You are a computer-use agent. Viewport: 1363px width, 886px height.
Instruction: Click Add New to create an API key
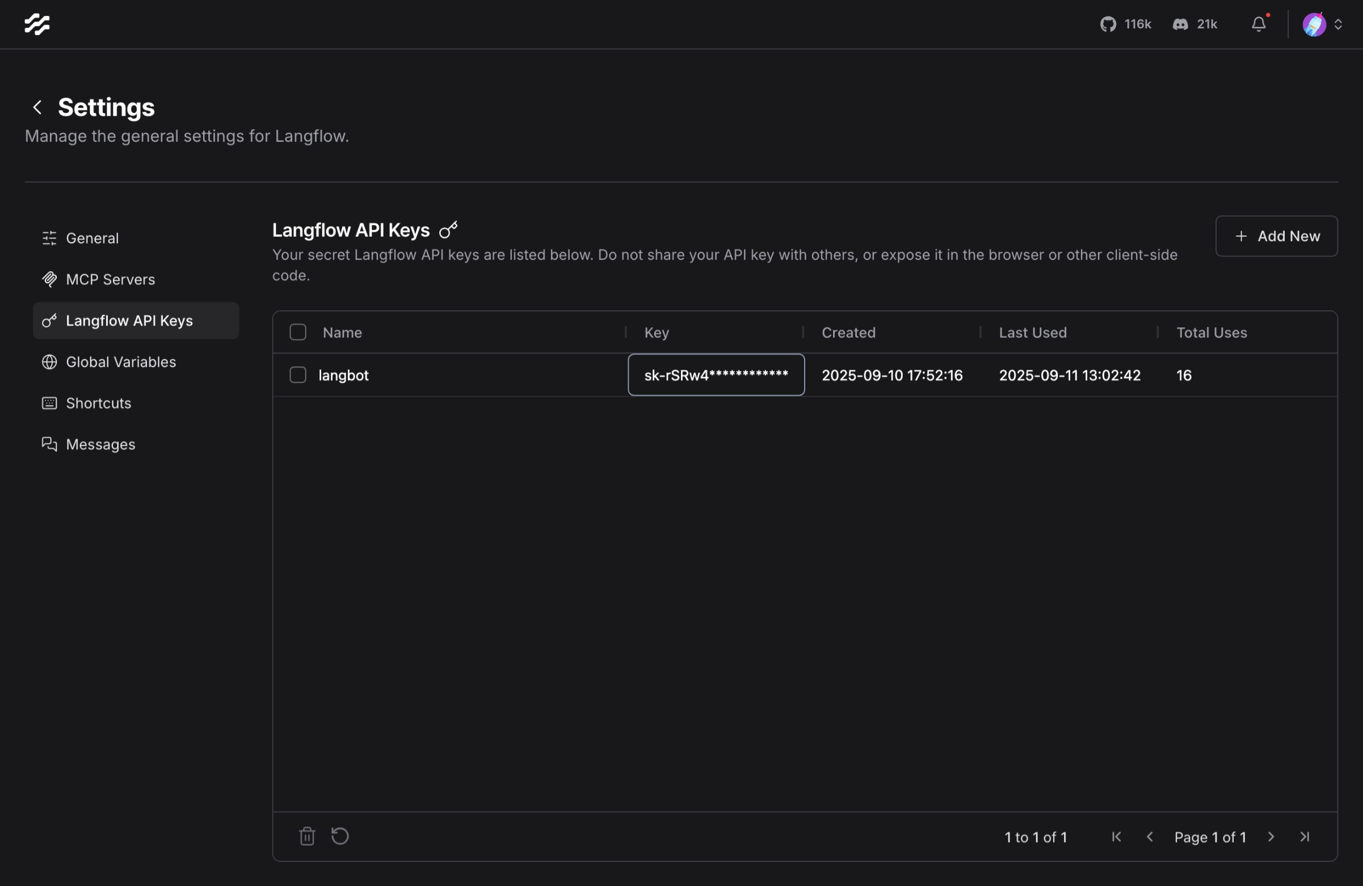click(1277, 236)
